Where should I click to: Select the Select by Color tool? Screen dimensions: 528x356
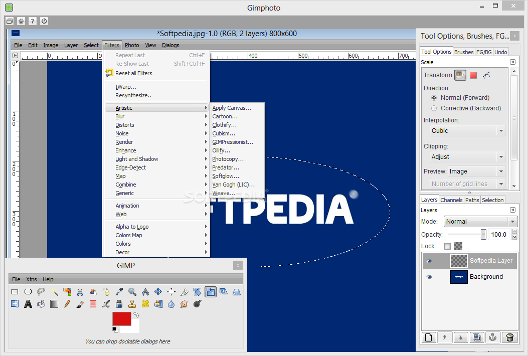[67, 292]
